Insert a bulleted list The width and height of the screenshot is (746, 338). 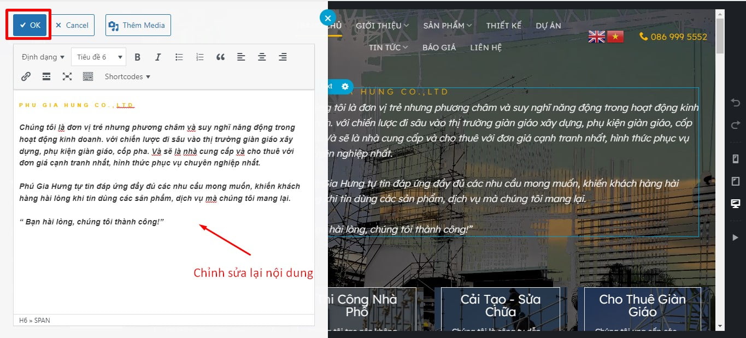tap(179, 57)
